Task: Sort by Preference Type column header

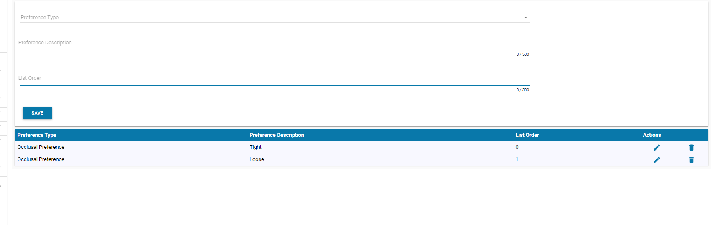Action: [x=37, y=135]
